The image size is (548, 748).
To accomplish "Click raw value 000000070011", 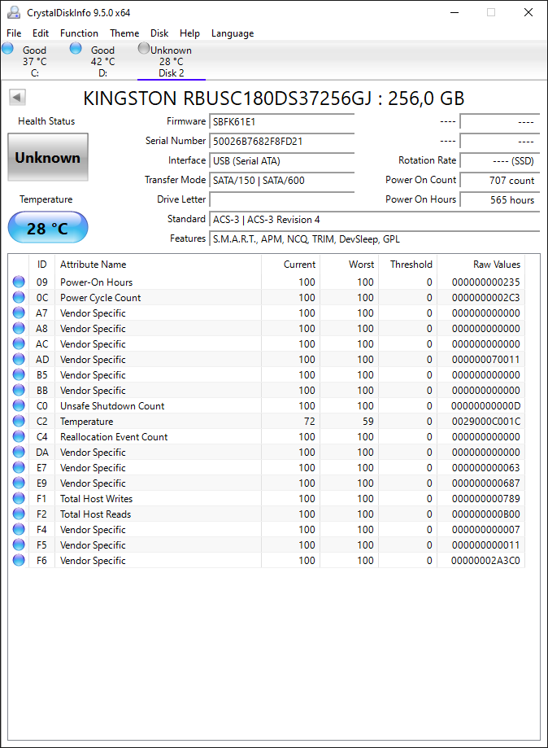I will pyautogui.click(x=485, y=359).
